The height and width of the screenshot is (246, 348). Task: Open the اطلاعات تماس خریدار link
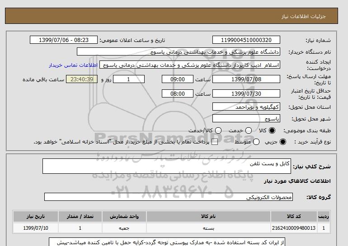pyautogui.click(x=73, y=65)
